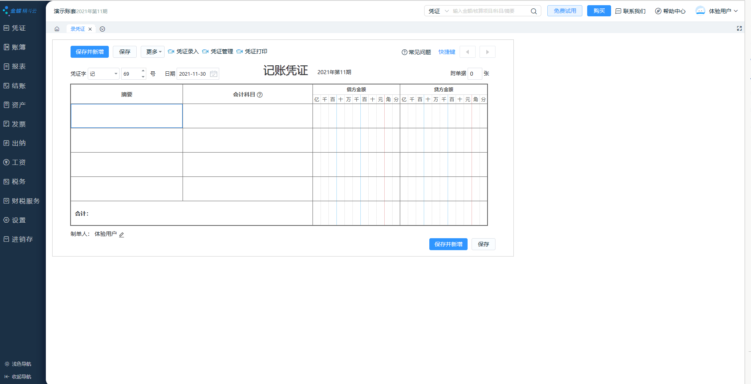The image size is (751, 384).
Task: Click the first row 会计科目 cell
Action: tap(248, 116)
